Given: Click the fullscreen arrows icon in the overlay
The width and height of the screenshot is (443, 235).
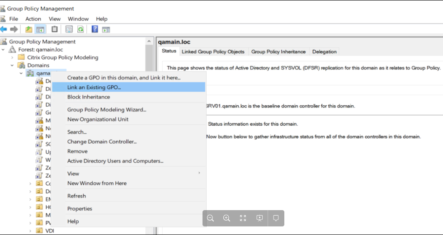Looking at the screenshot, I should 243,218.
